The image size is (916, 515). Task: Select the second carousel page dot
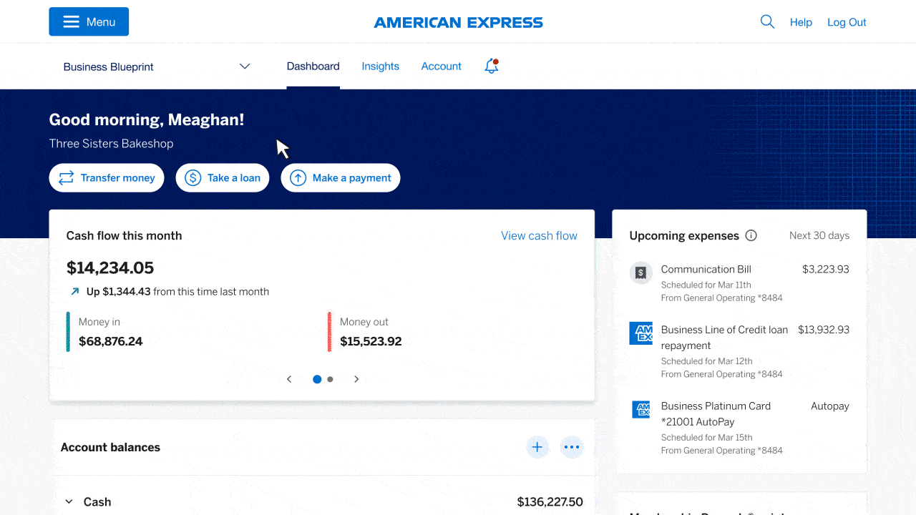(330, 379)
